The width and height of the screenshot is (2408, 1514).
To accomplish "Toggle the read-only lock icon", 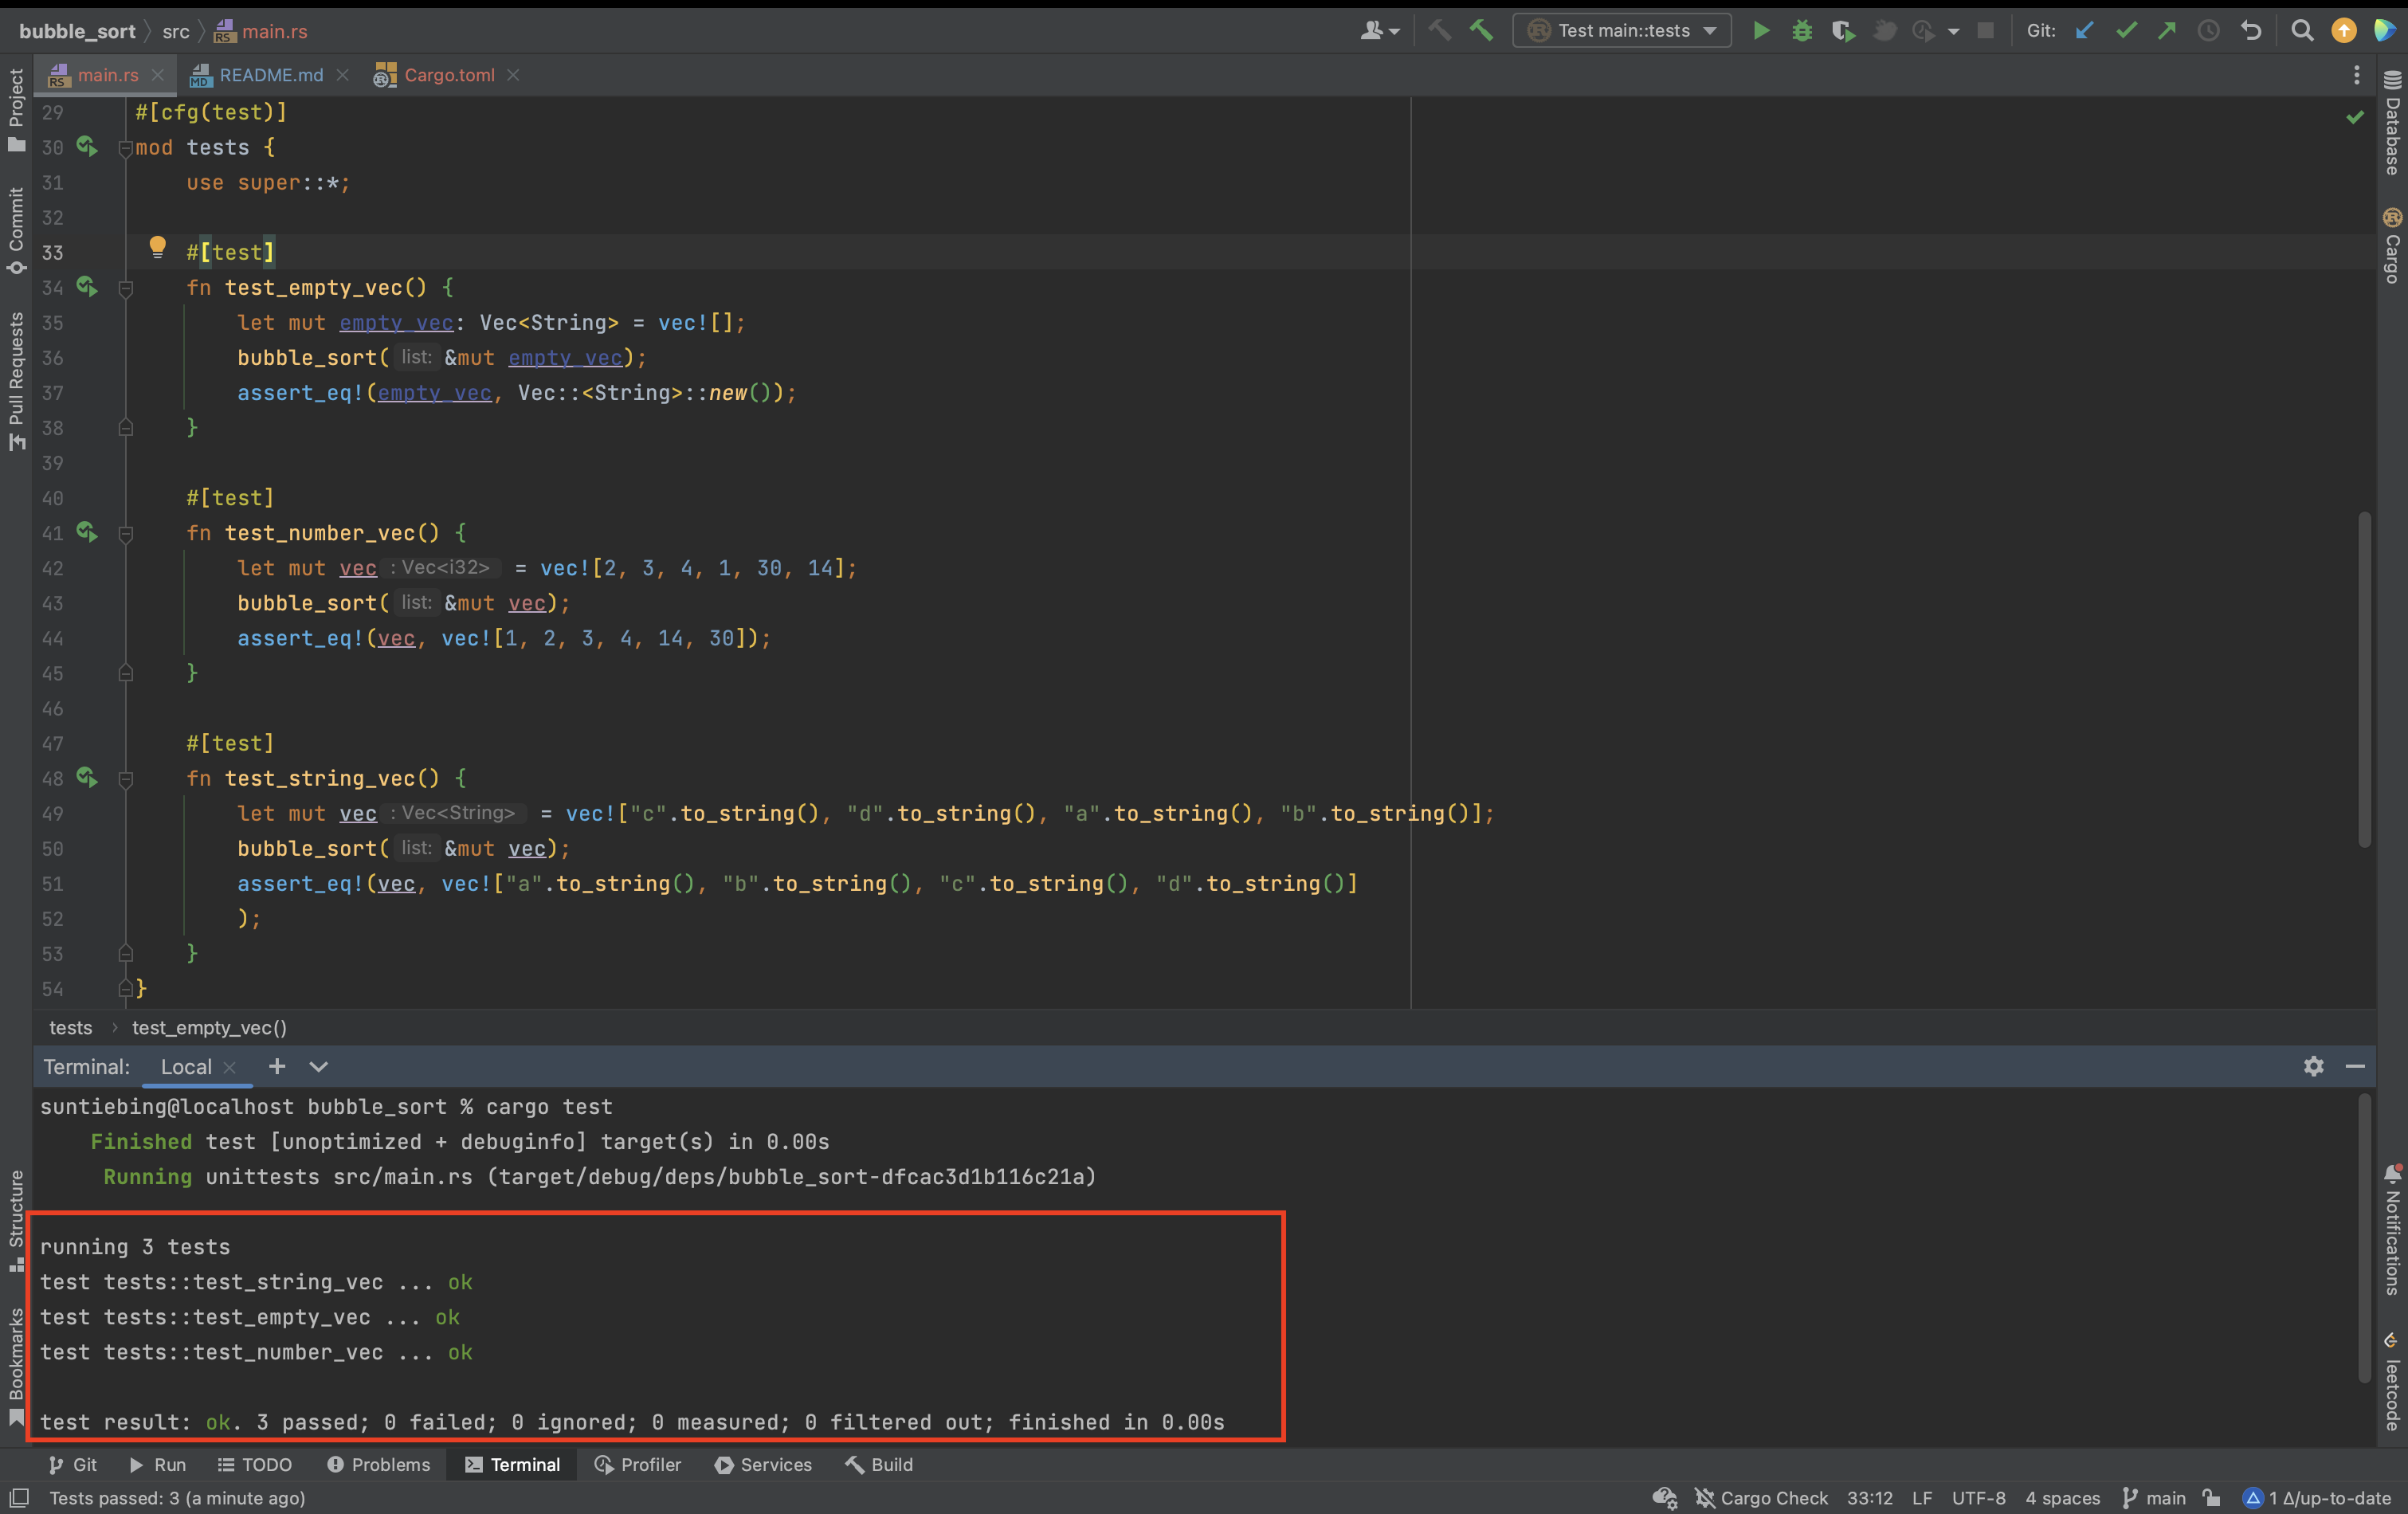I will pos(2212,1497).
